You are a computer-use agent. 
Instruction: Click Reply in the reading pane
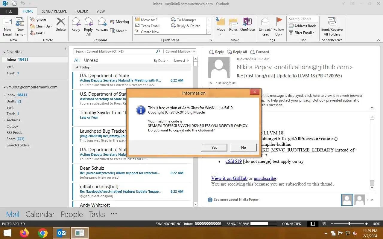coord(216,52)
